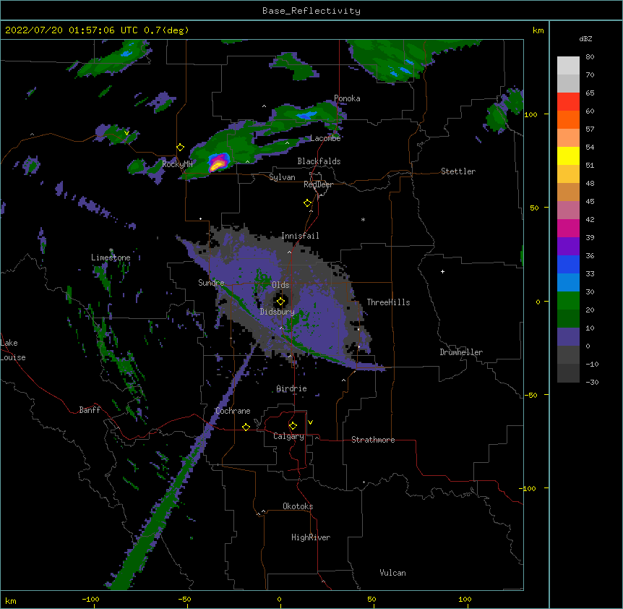
Task: Click the Didsbury city label
Action: point(277,312)
